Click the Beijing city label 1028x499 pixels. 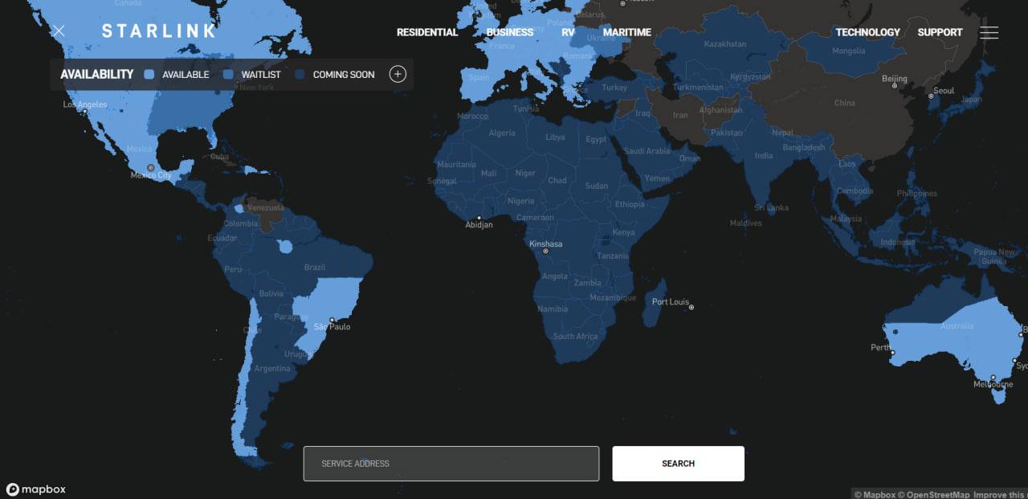(x=895, y=79)
